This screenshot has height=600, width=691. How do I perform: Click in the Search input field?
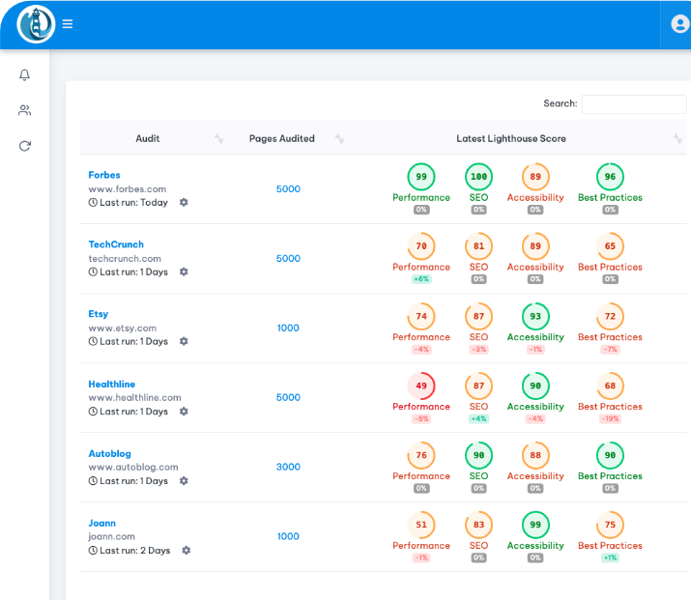(x=633, y=104)
